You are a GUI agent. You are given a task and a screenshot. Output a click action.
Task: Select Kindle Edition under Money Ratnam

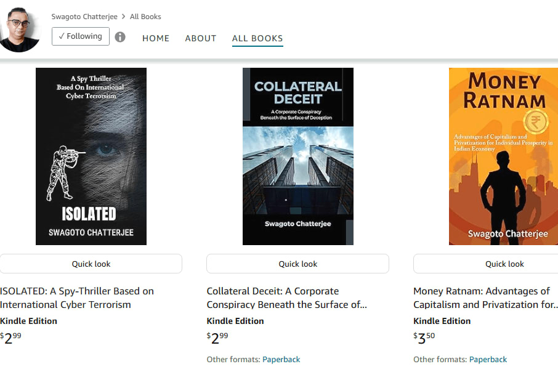coord(442,321)
